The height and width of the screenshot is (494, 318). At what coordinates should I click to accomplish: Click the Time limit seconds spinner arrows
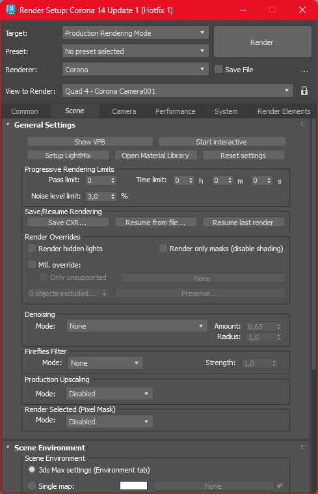tap(269, 180)
